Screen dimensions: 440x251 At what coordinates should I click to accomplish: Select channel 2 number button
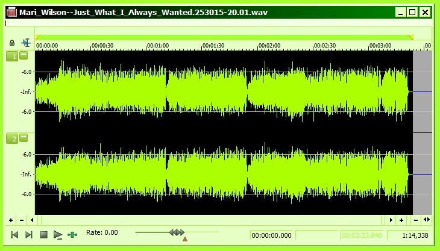point(12,138)
